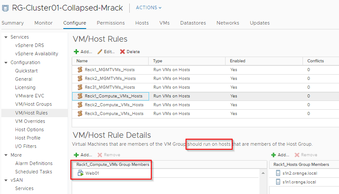Select the Rack2_Compute_VMs_Hosts rule name
Image resolution: width=339 pixels, height=194 pixels.
coord(114,105)
